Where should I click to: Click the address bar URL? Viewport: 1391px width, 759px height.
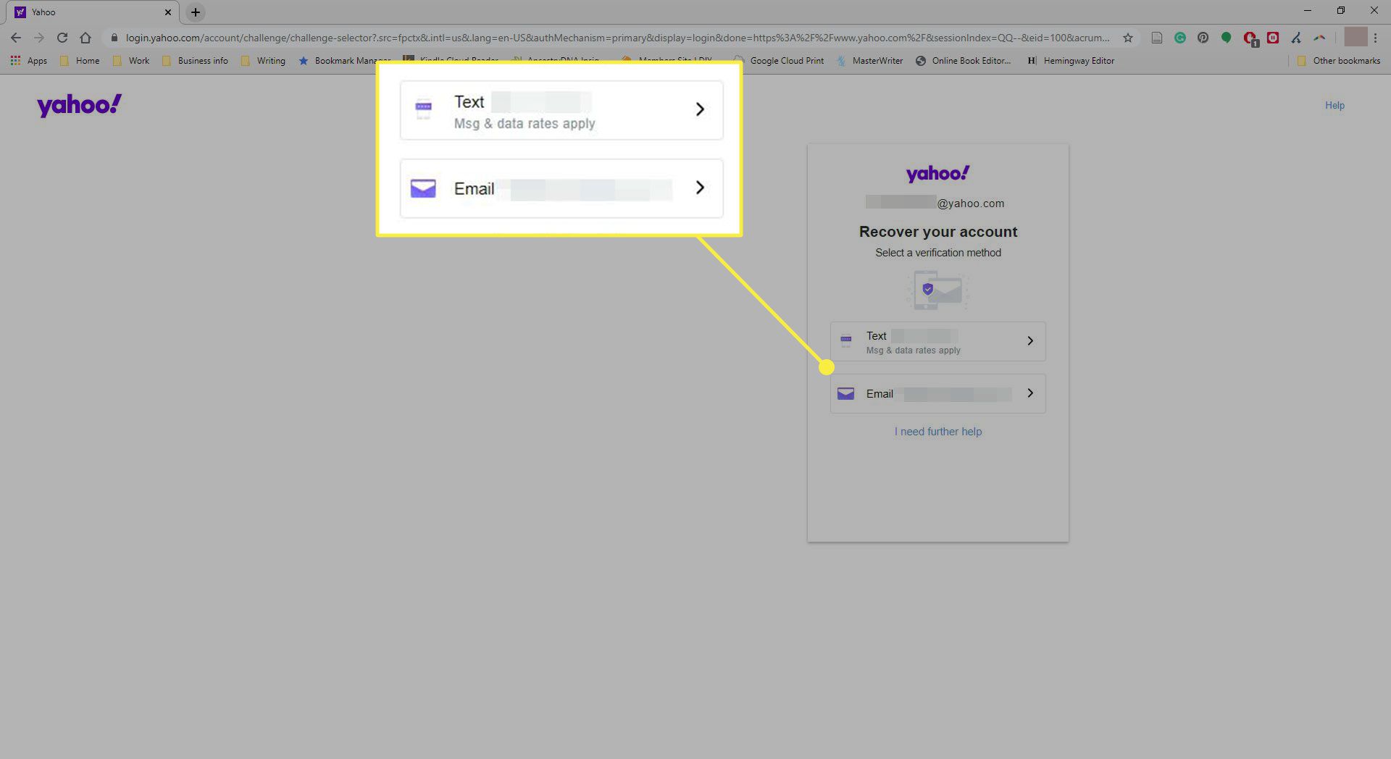tap(617, 38)
